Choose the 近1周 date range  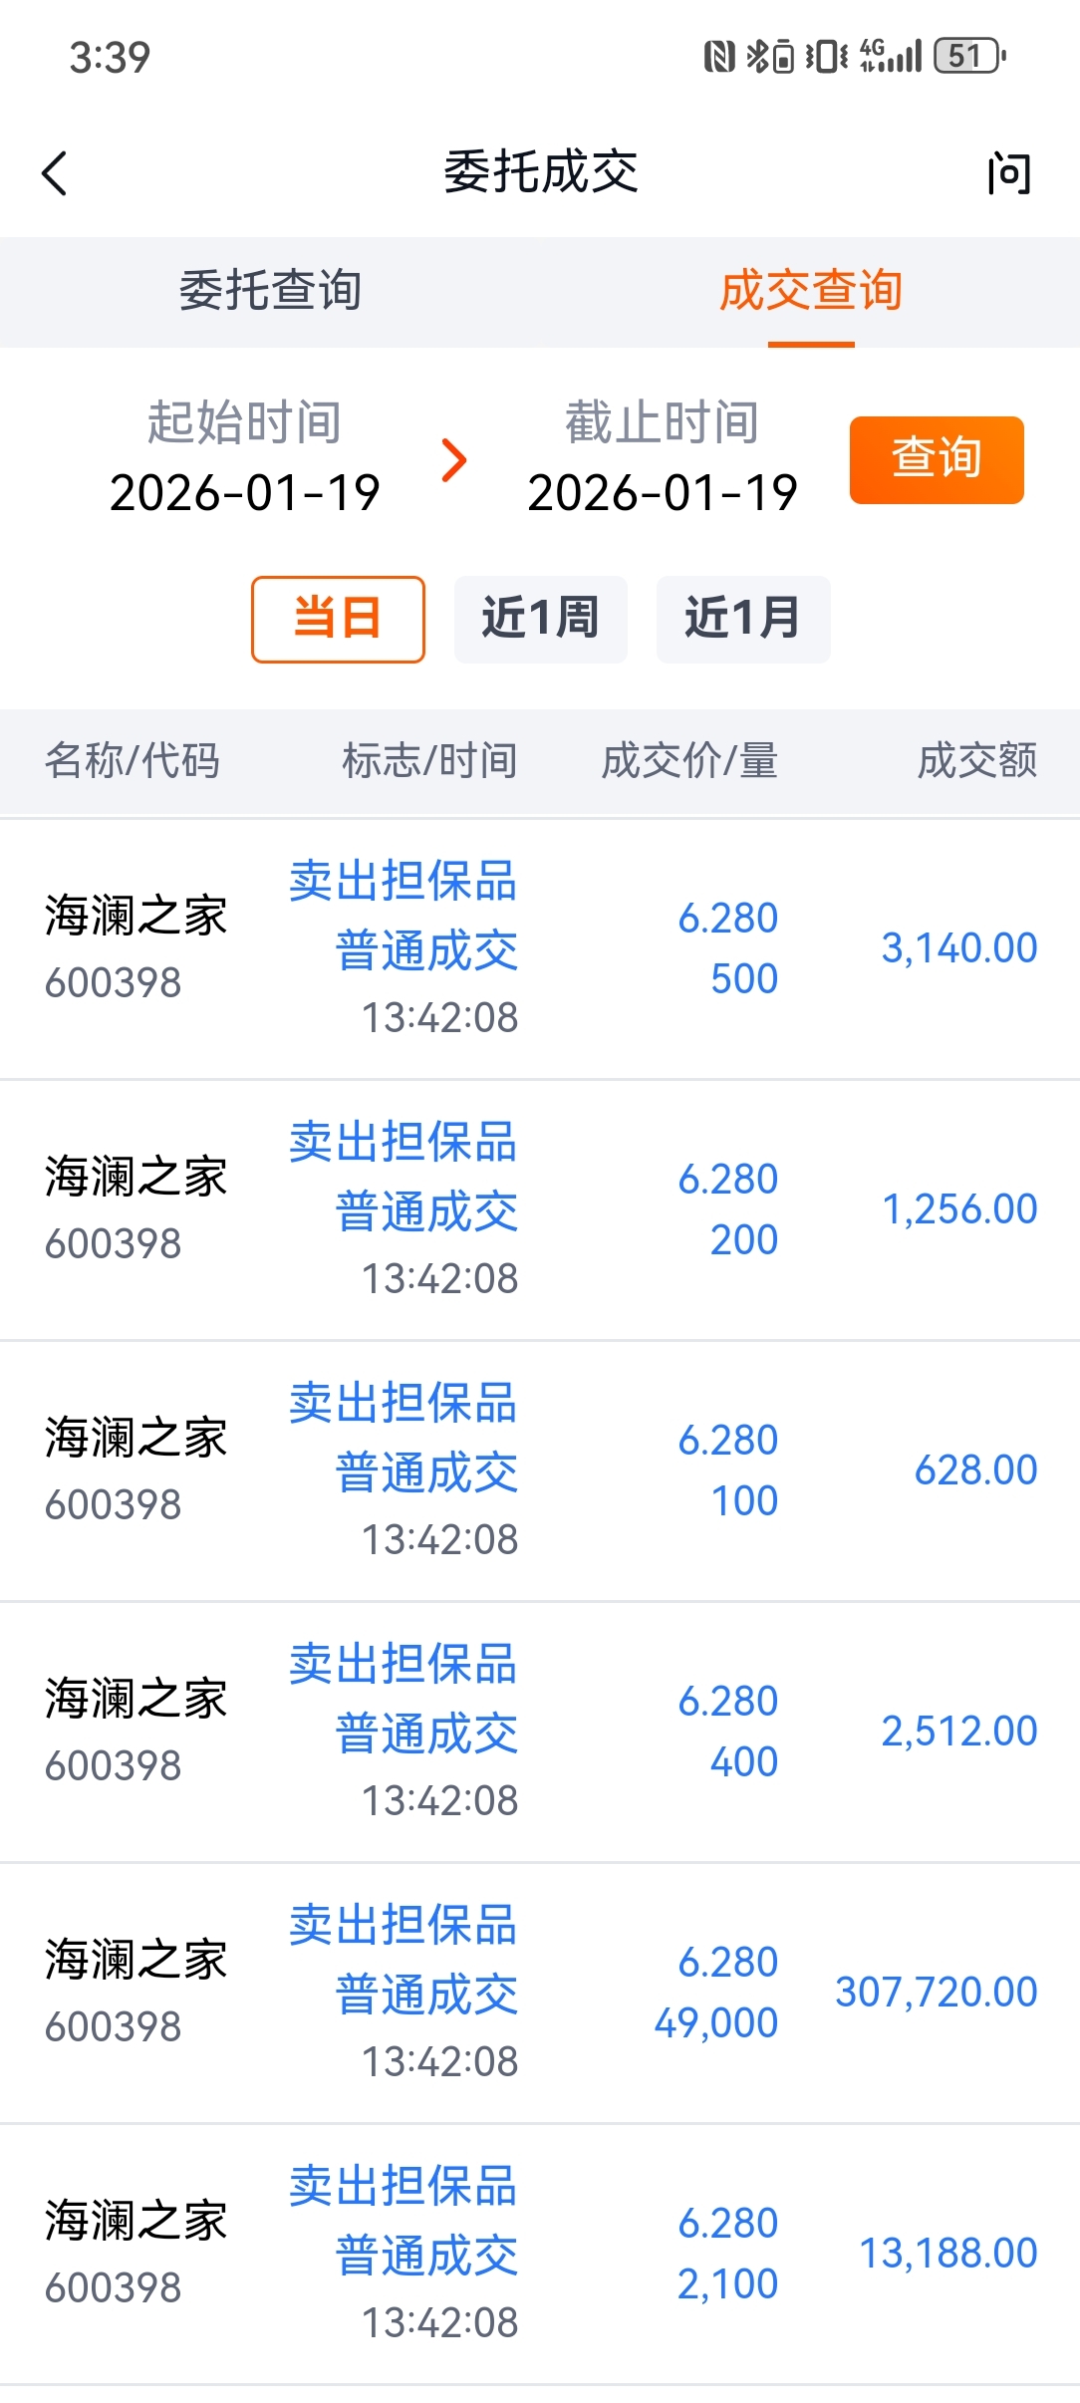[540, 619]
